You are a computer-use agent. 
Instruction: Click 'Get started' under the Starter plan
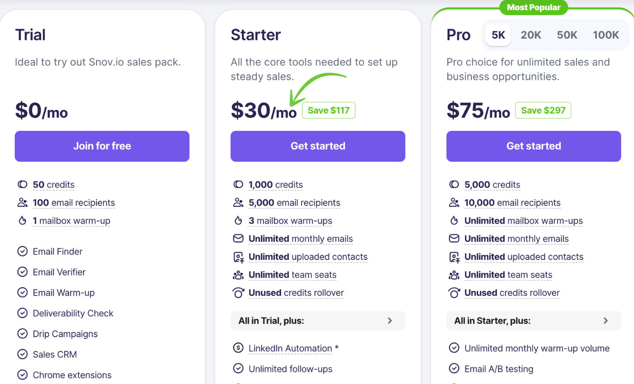(x=318, y=146)
